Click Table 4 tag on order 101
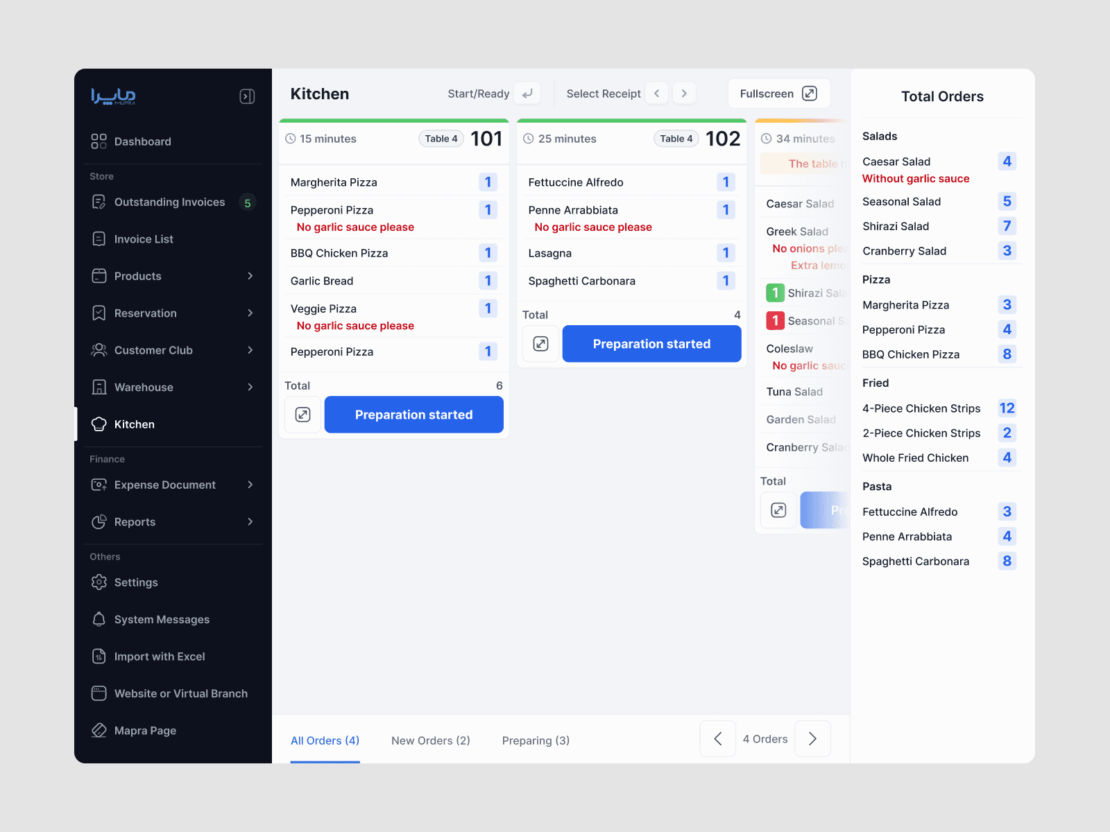This screenshot has width=1110, height=832. 441,139
